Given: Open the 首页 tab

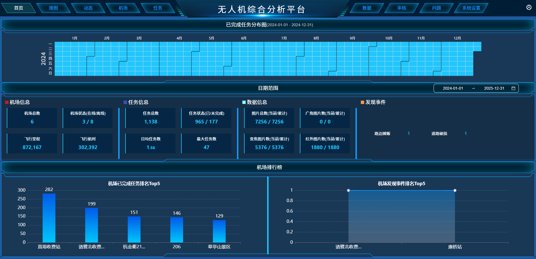Looking at the screenshot, I should tap(19, 8).
